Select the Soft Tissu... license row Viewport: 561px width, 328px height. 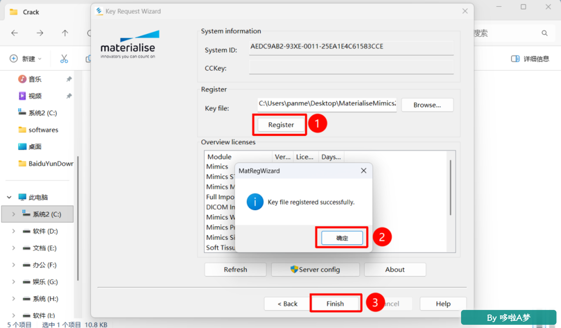221,247
